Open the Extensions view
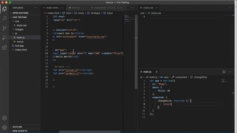This screenshot has height=133, width=237. [x=4, y=48]
